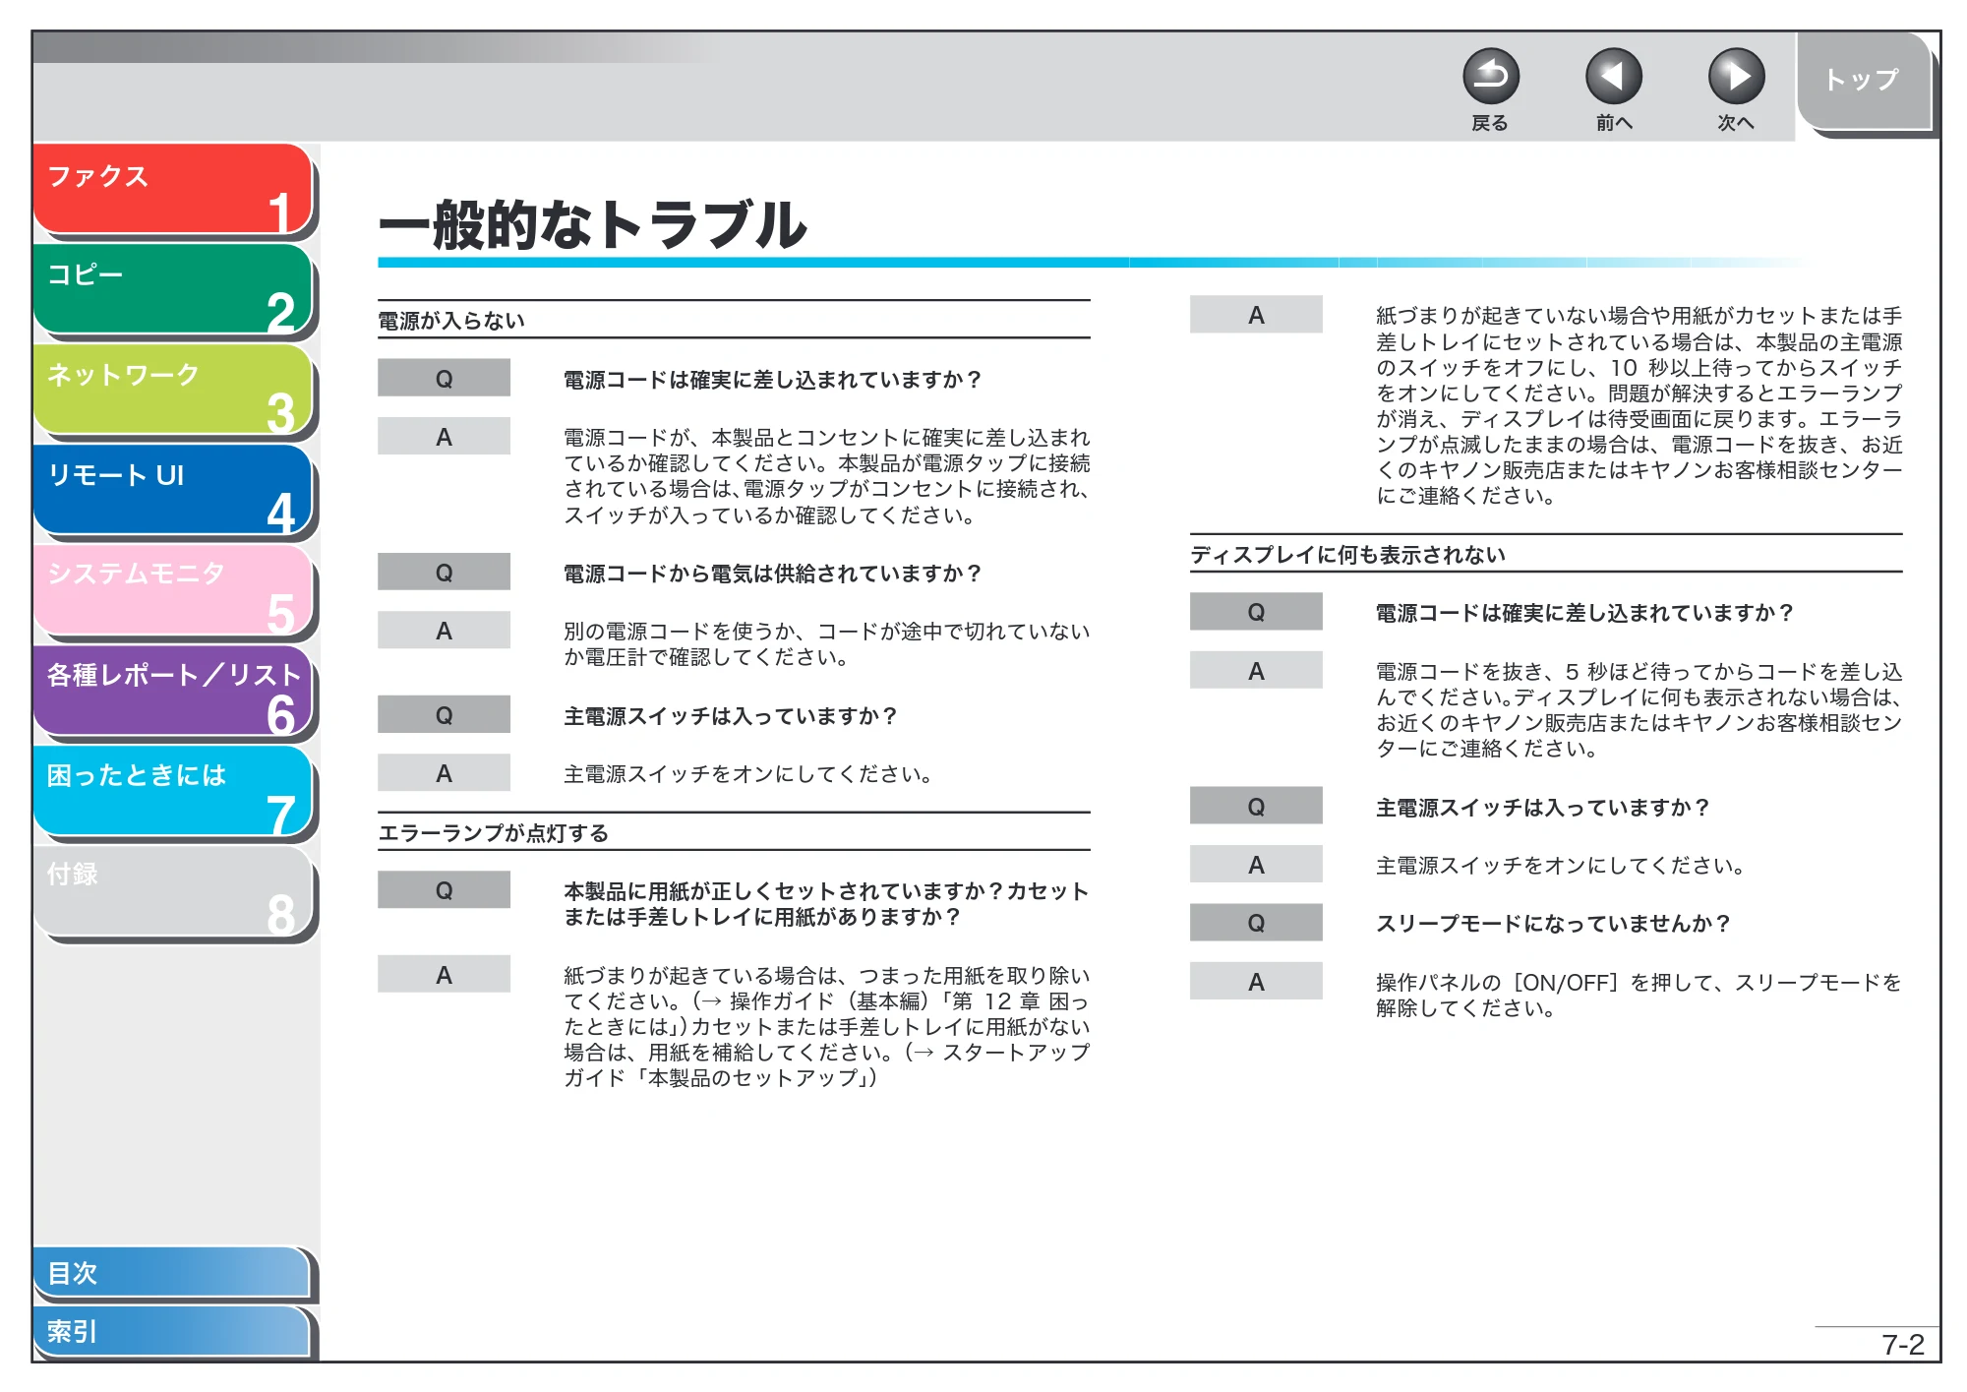Open chapter 1 ファクス tab

click(x=173, y=190)
